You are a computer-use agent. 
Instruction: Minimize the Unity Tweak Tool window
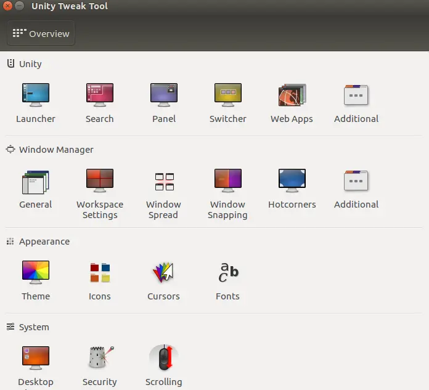coord(20,6)
